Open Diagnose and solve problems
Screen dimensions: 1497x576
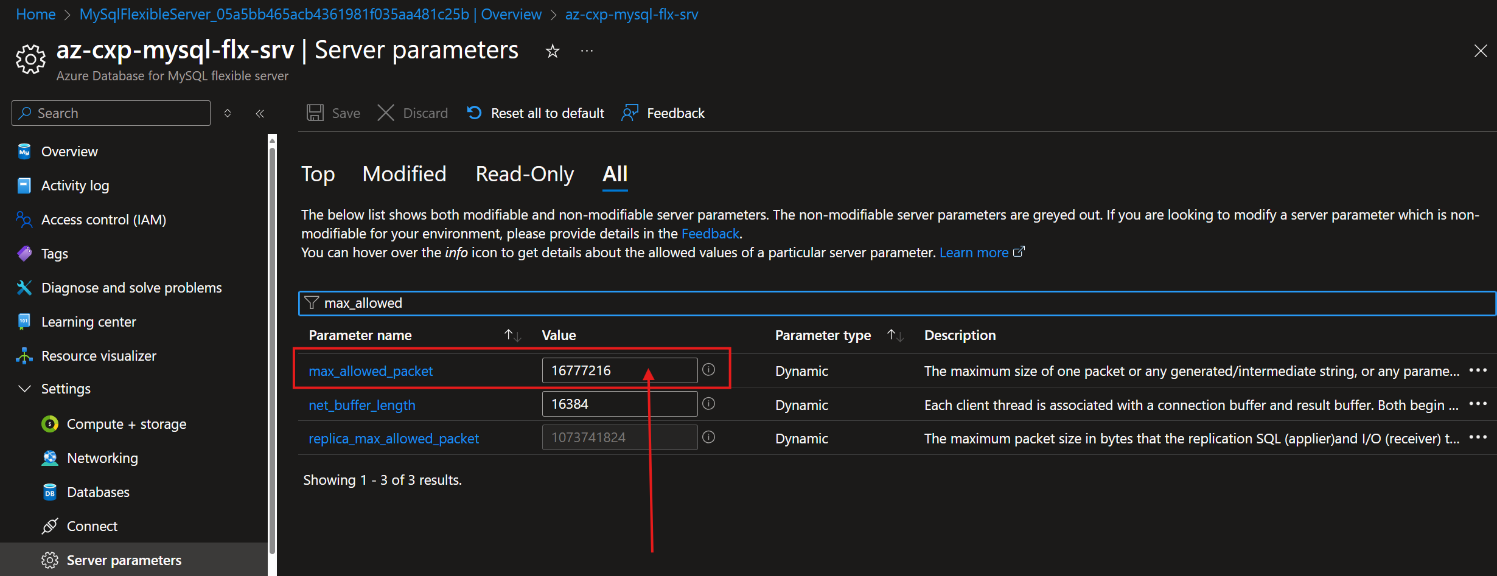[131, 288]
